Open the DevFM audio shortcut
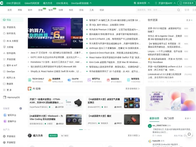 coord(75,80)
